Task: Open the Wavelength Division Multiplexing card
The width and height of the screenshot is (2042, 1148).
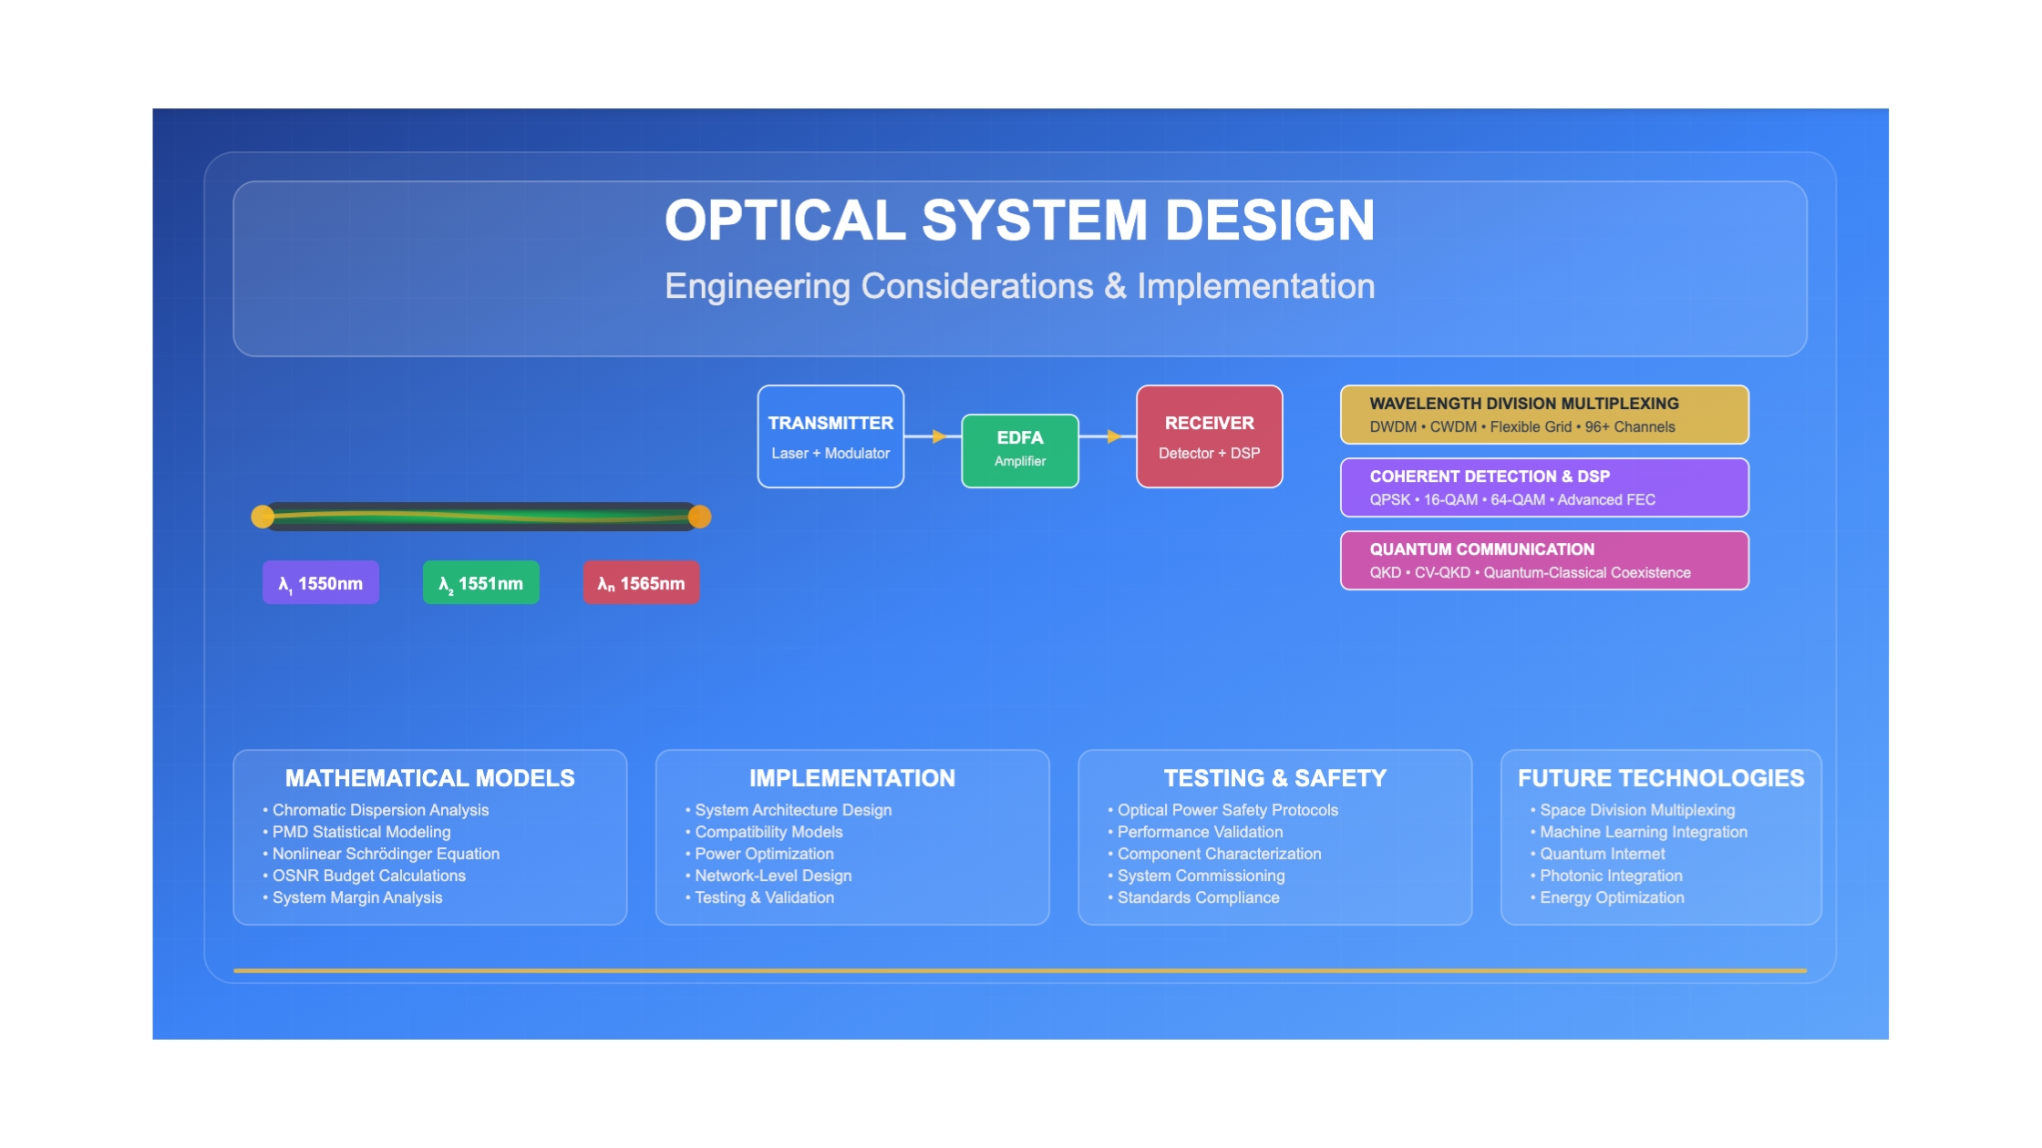Action: point(1544,415)
